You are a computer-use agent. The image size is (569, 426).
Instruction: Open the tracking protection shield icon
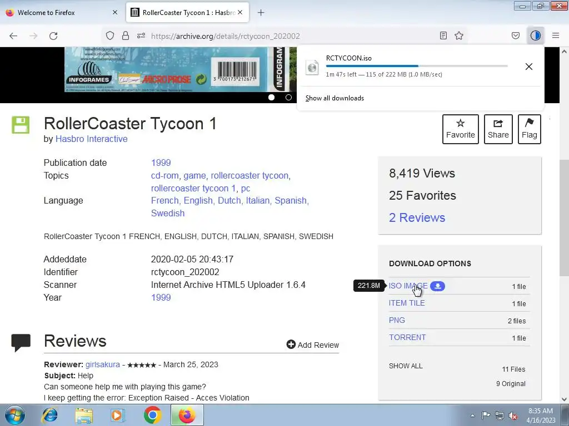tap(110, 36)
